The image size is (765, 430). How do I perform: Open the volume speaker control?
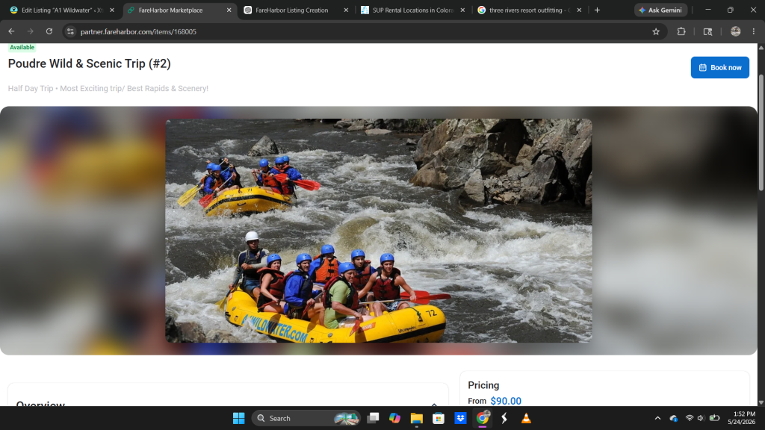point(701,418)
